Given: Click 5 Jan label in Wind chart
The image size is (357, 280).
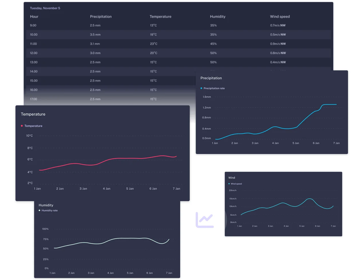Looking at the screenshot, I should pyautogui.click(x=302, y=226).
